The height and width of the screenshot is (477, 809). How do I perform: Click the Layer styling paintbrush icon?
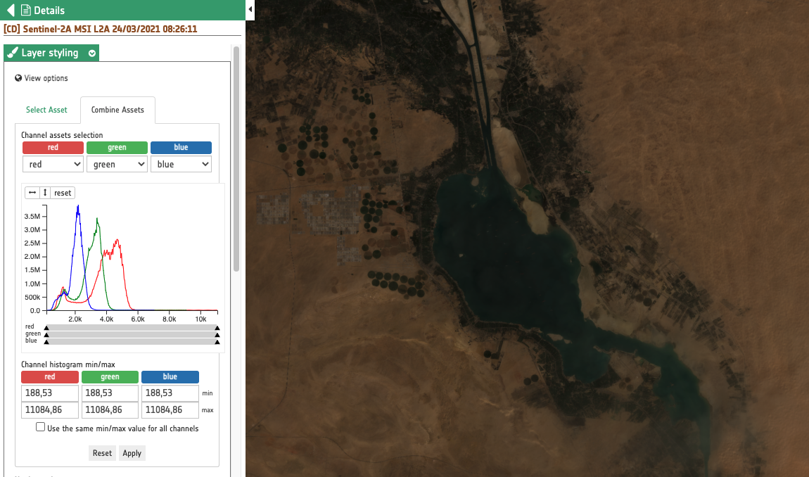pos(12,53)
